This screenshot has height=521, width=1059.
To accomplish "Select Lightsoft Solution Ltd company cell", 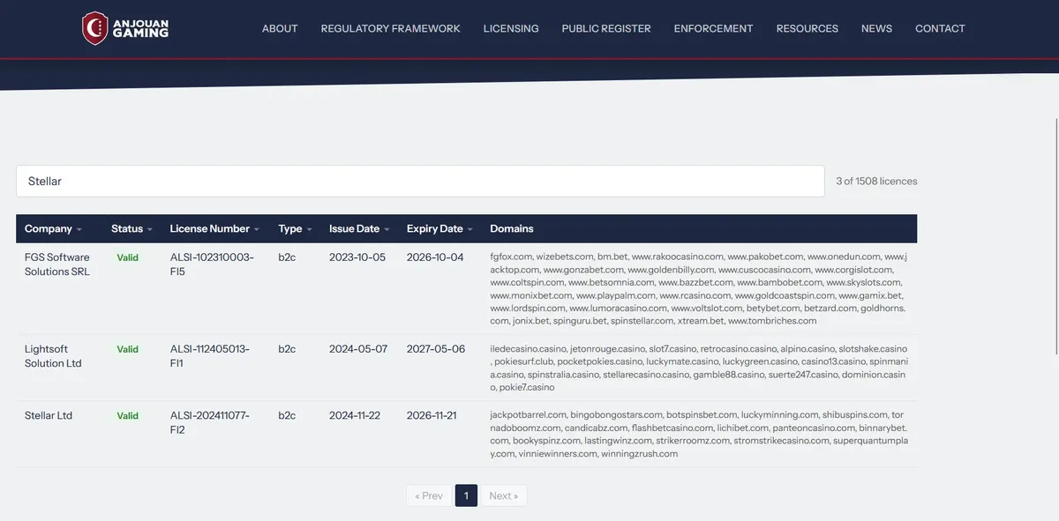I will click(53, 356).
